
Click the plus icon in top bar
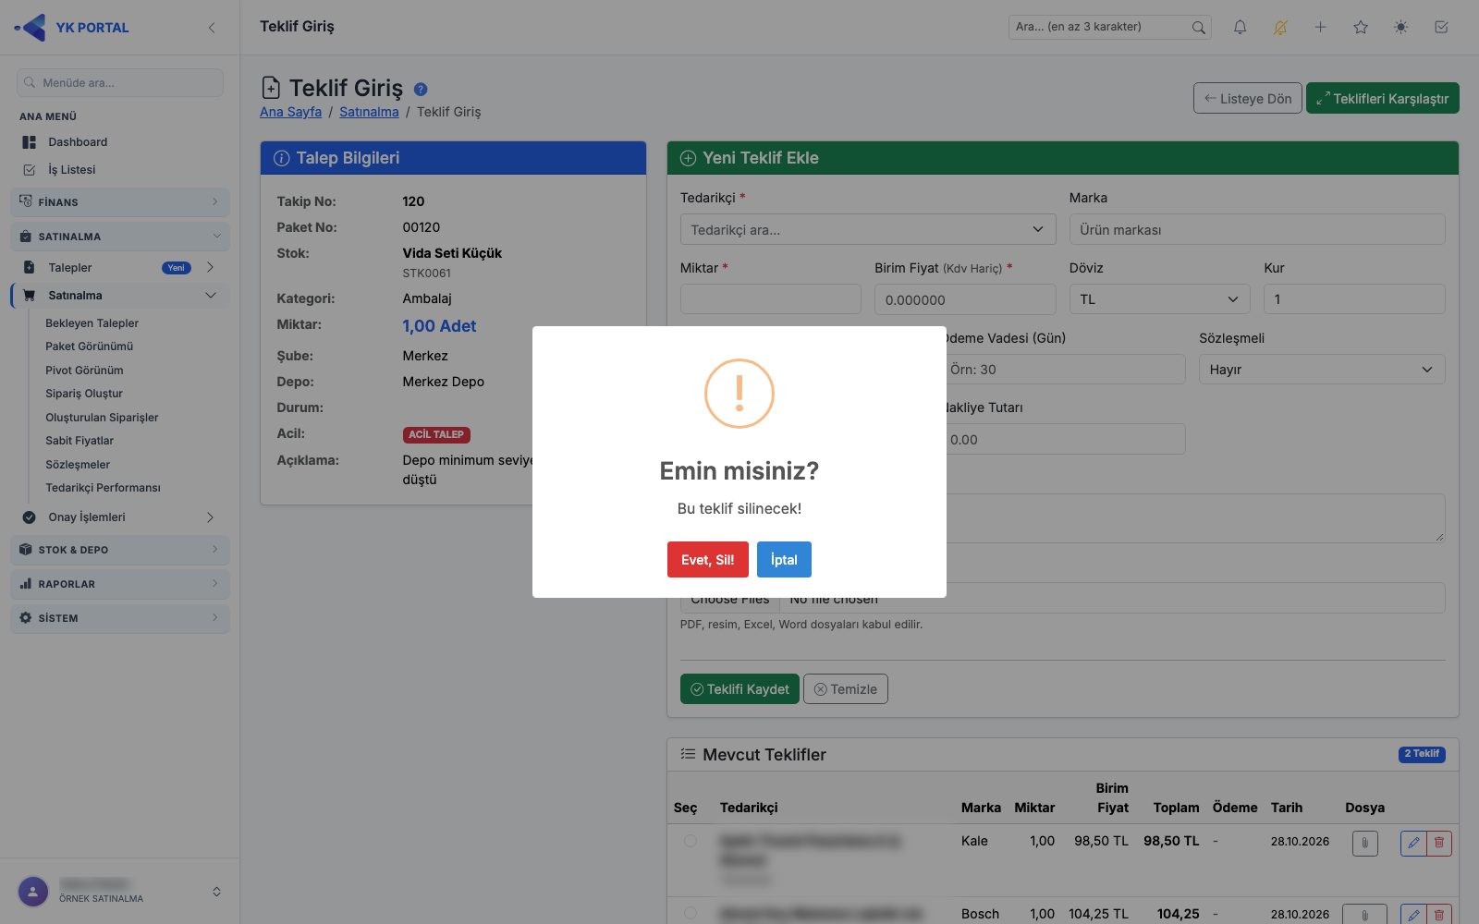click(1320, 28)
